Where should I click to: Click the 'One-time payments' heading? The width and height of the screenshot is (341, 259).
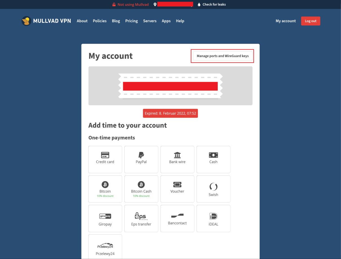coord(112,138)
